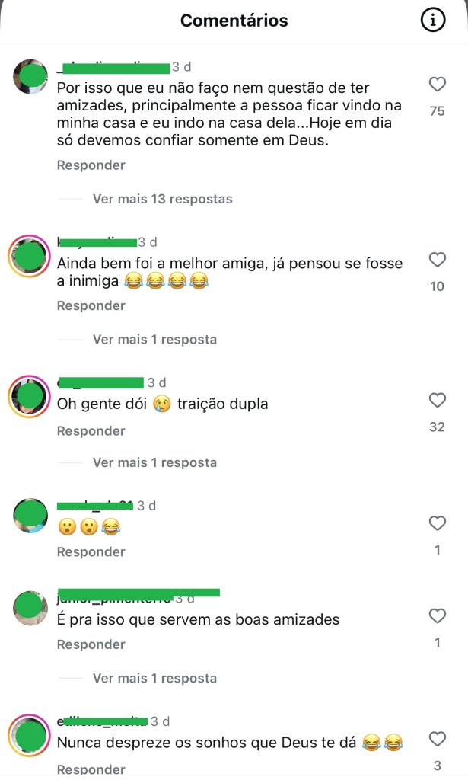Heart the 'Nunca despreze os sonhos' comment
Screen dimensions: 468x780
(x=438, y=739)
